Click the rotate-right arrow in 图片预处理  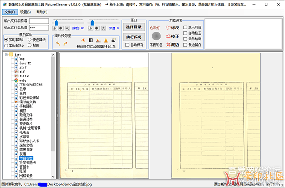click(66, 44)
